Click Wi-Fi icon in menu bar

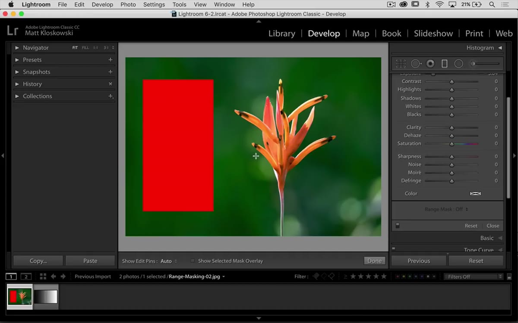pyautogui.click(x=439, y=5)
